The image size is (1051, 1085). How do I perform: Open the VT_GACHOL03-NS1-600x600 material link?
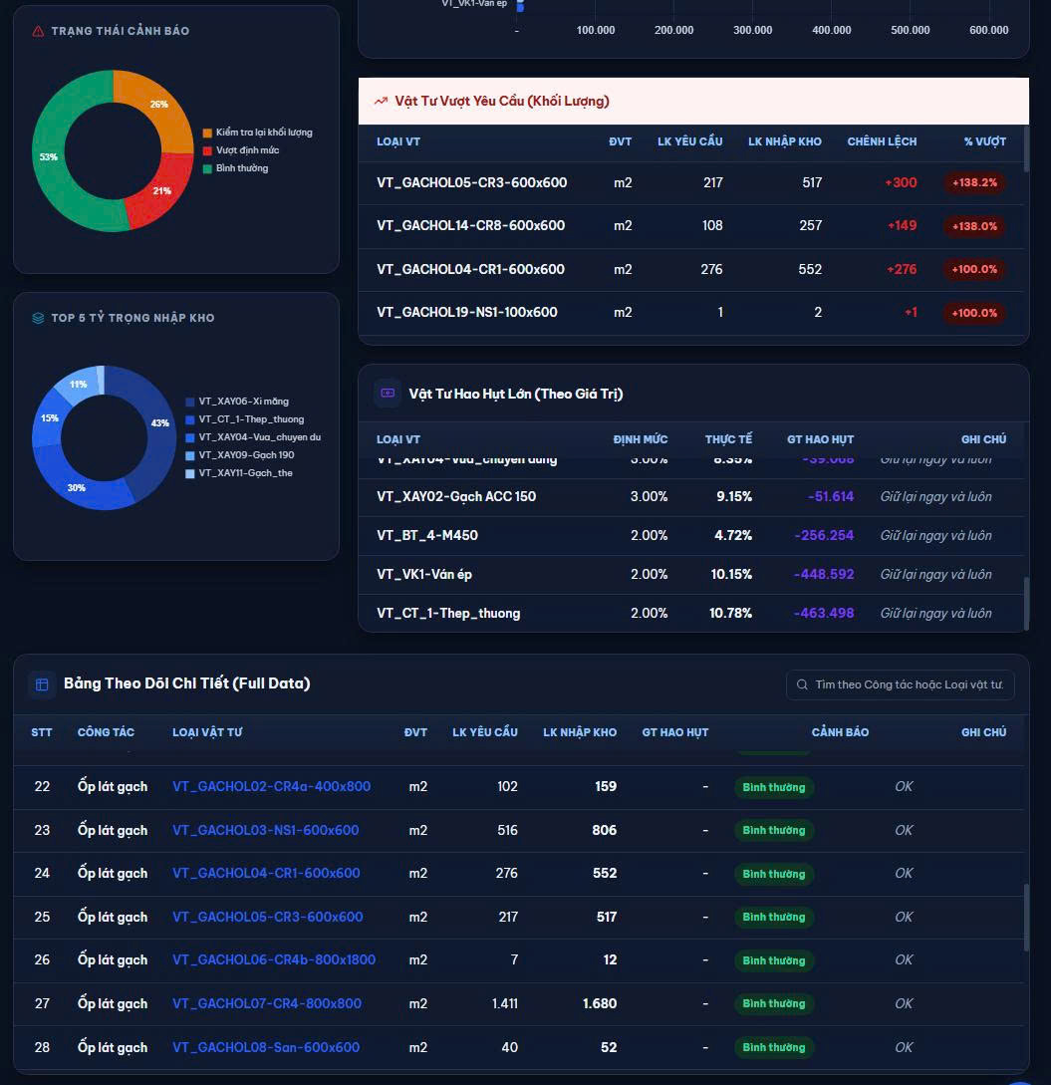click(x=266, y=830)
